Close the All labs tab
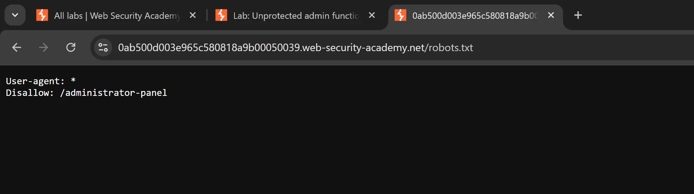The height and width of the screenshot is (194, 694). tap(193, 15)
